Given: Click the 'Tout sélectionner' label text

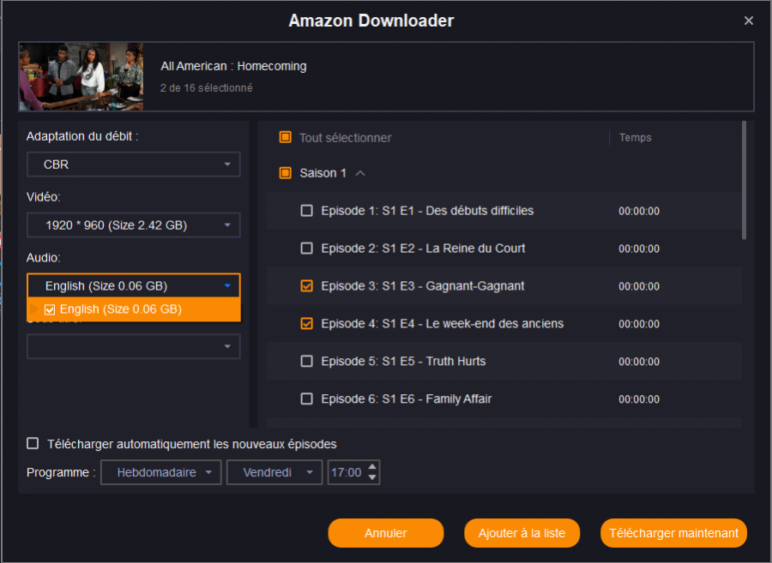Looking at the screenshot, I should point(346,138).
